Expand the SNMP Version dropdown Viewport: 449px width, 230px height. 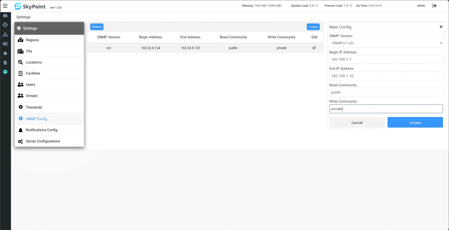386,43
